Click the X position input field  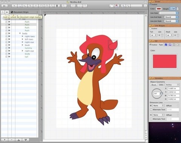click(x=173, y=88)
